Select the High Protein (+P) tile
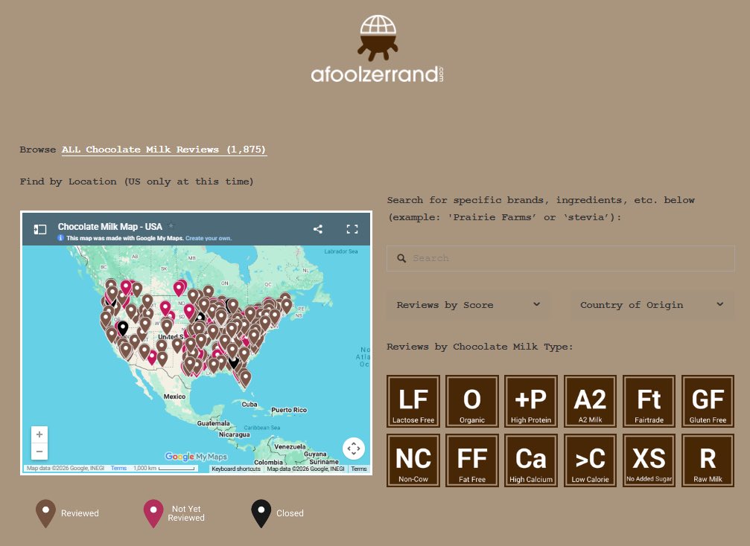 click(x=531, y=401)
